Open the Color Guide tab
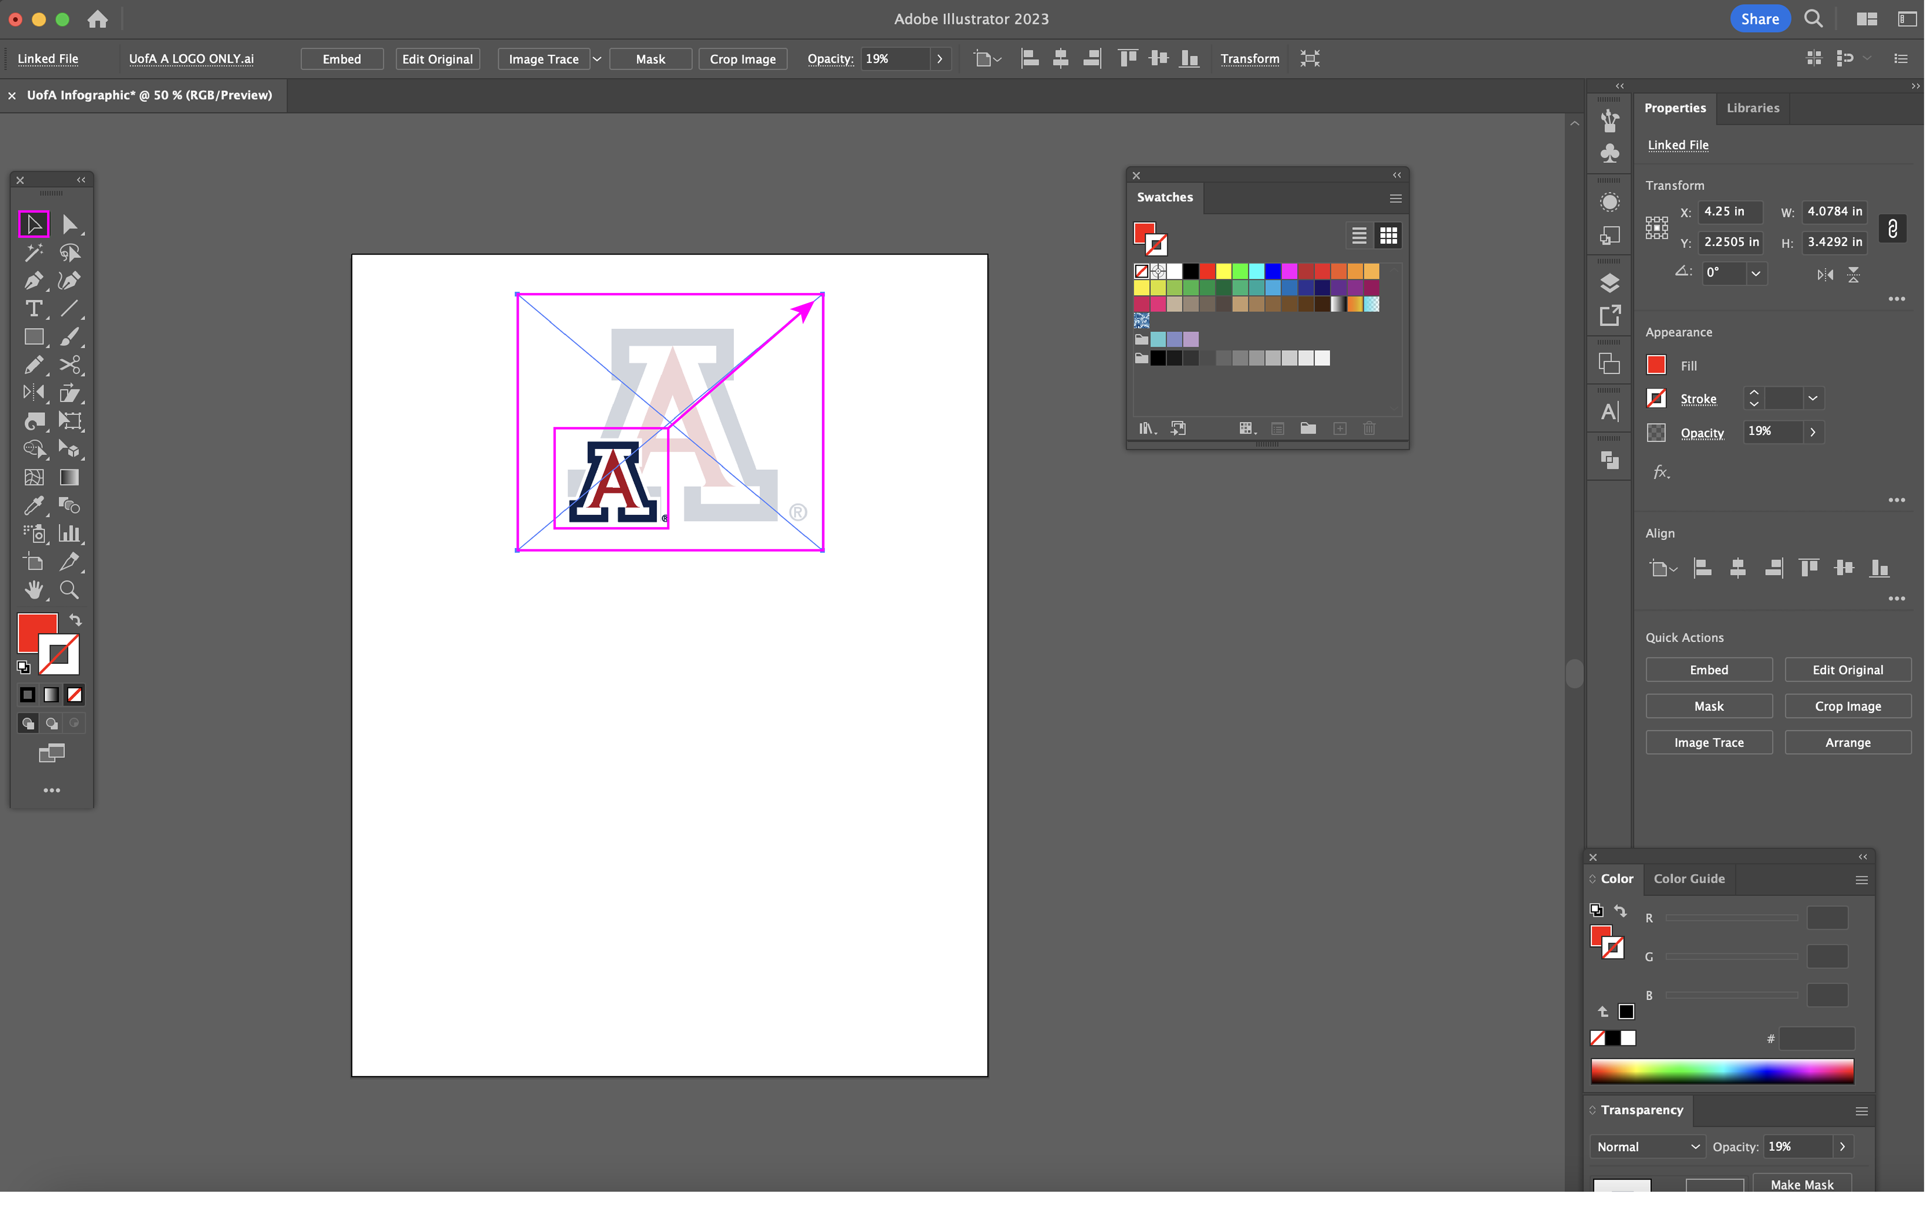 pos(1689,878)
